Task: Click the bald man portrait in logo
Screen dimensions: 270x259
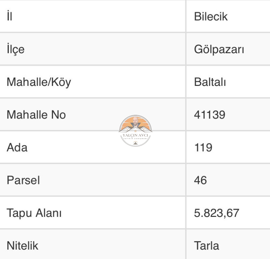Action: click(x=136, y=122)
